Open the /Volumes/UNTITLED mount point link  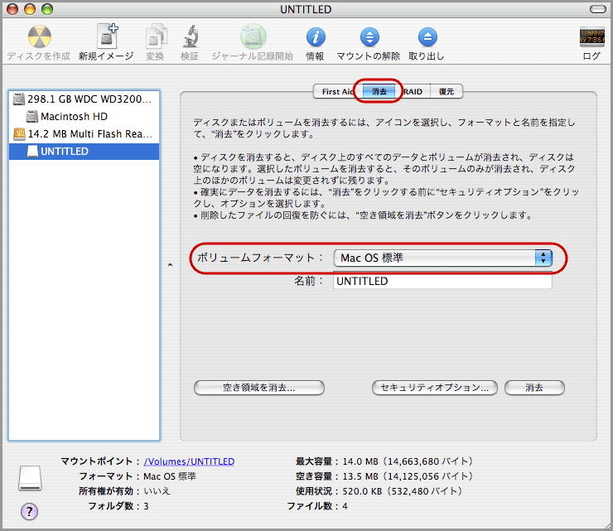coord(189,461)
